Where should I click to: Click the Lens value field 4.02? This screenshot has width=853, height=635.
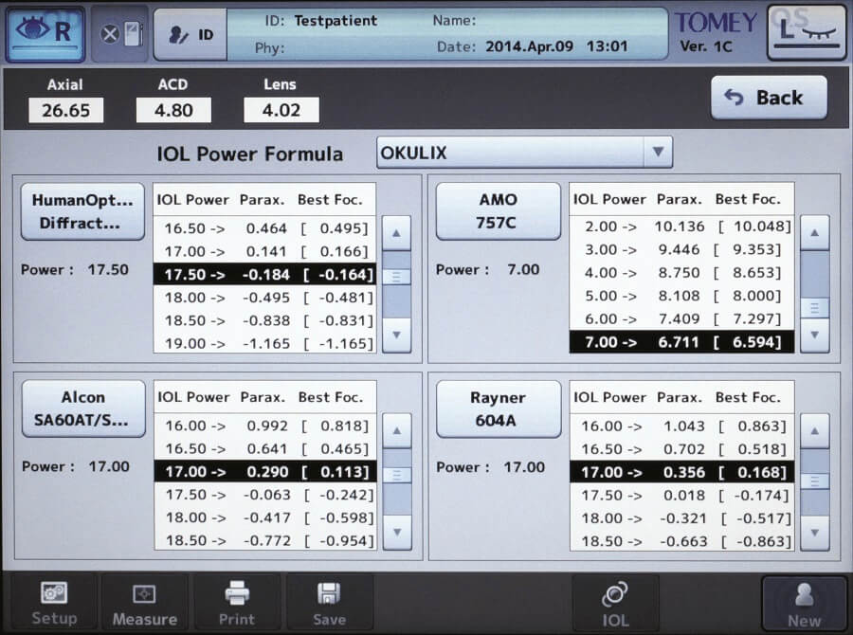(281, 110)
